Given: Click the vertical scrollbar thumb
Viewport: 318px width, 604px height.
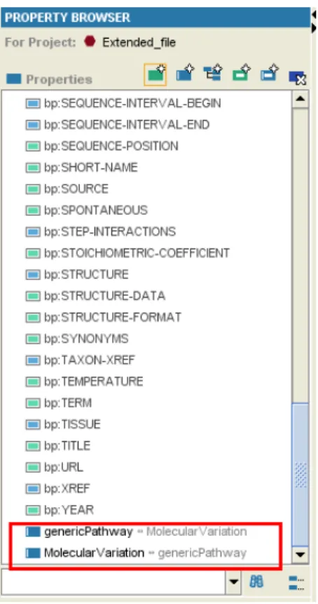Looking at the screenshot, I should (300, 474).
